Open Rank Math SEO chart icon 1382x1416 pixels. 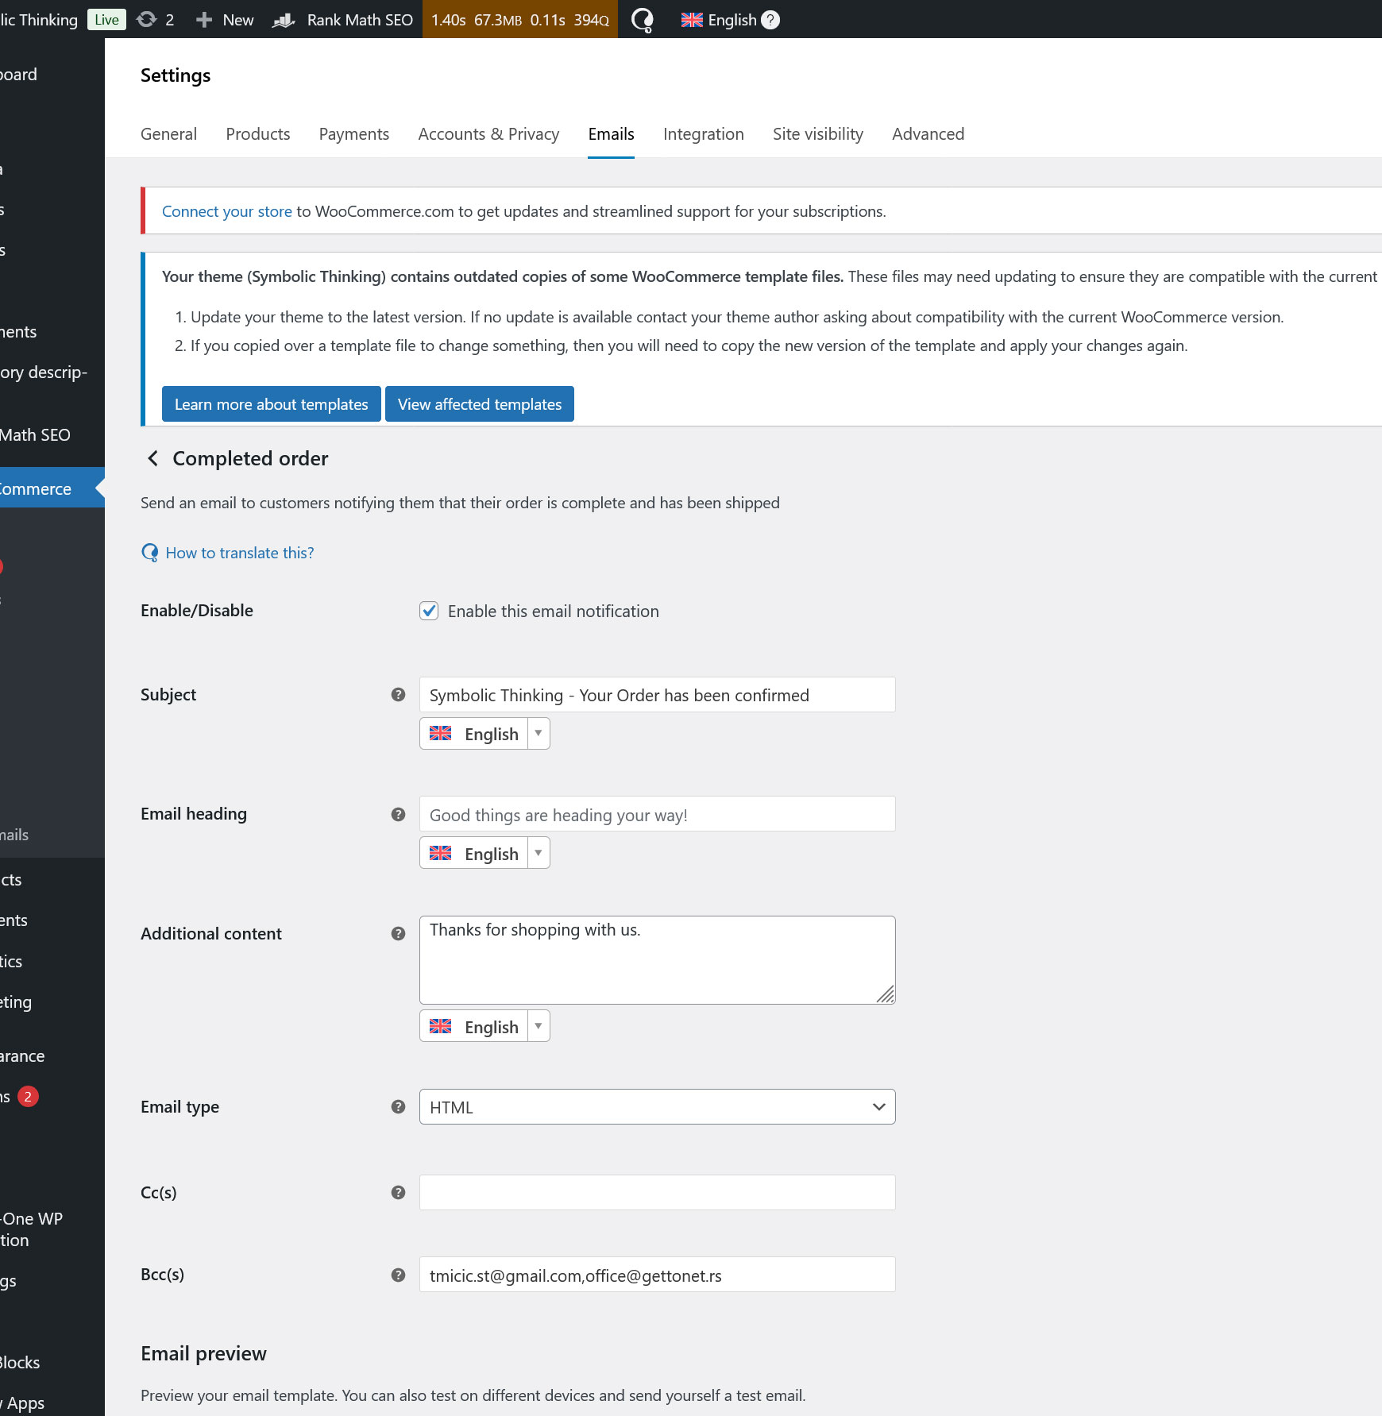284,19
